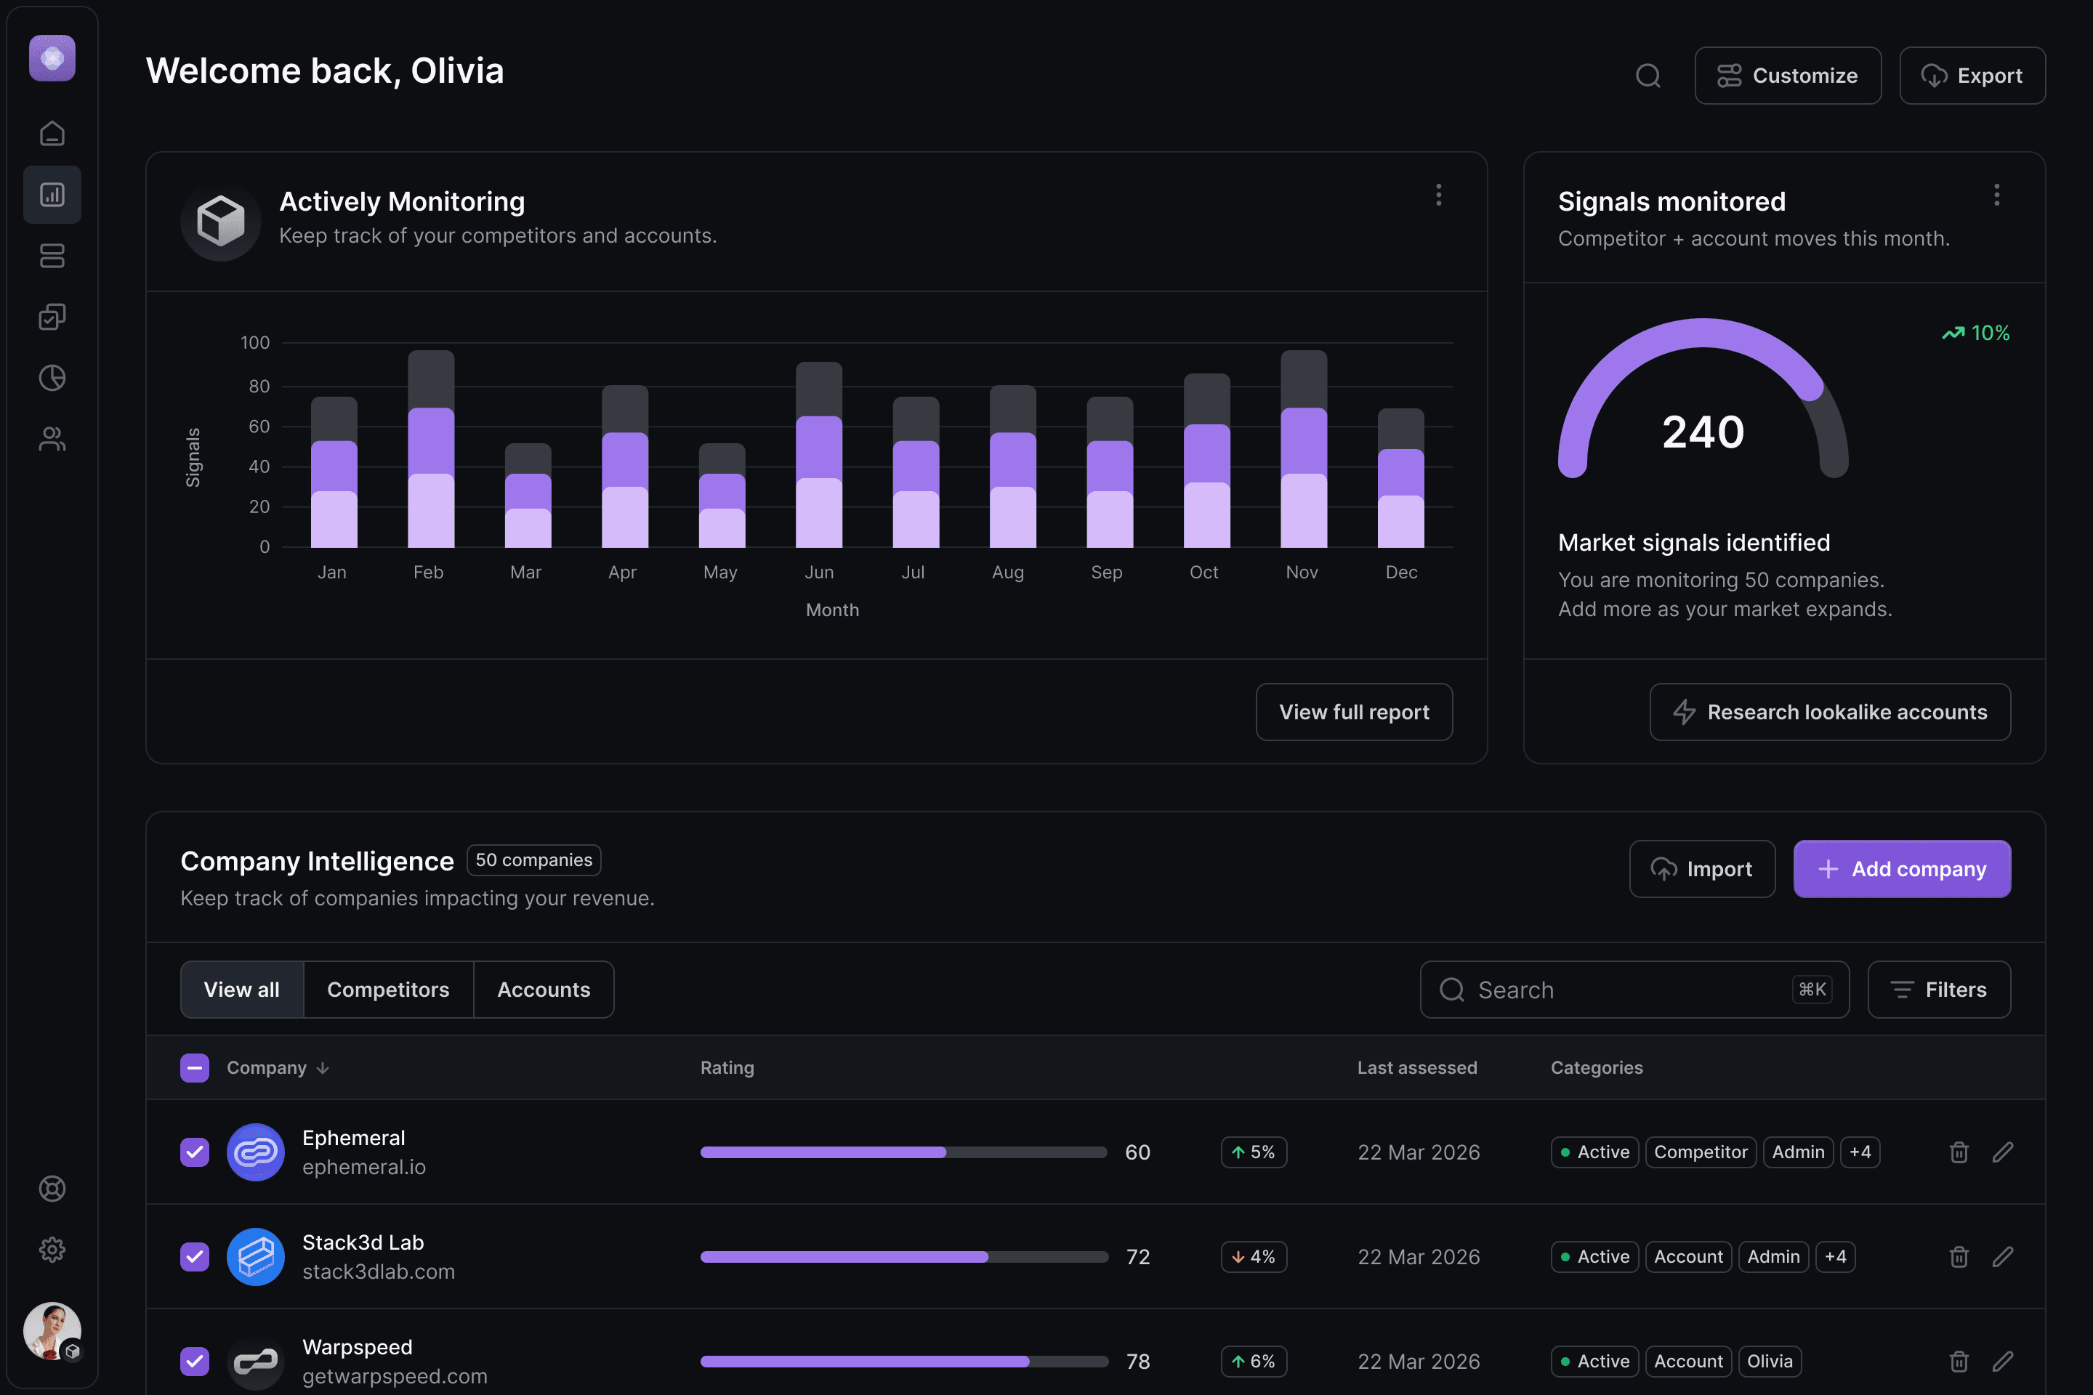Image resolution: width=2093 pixels, height=1395 pixels.
Task: Open the settings gear in sidebar
Action: click(52, 1250)
